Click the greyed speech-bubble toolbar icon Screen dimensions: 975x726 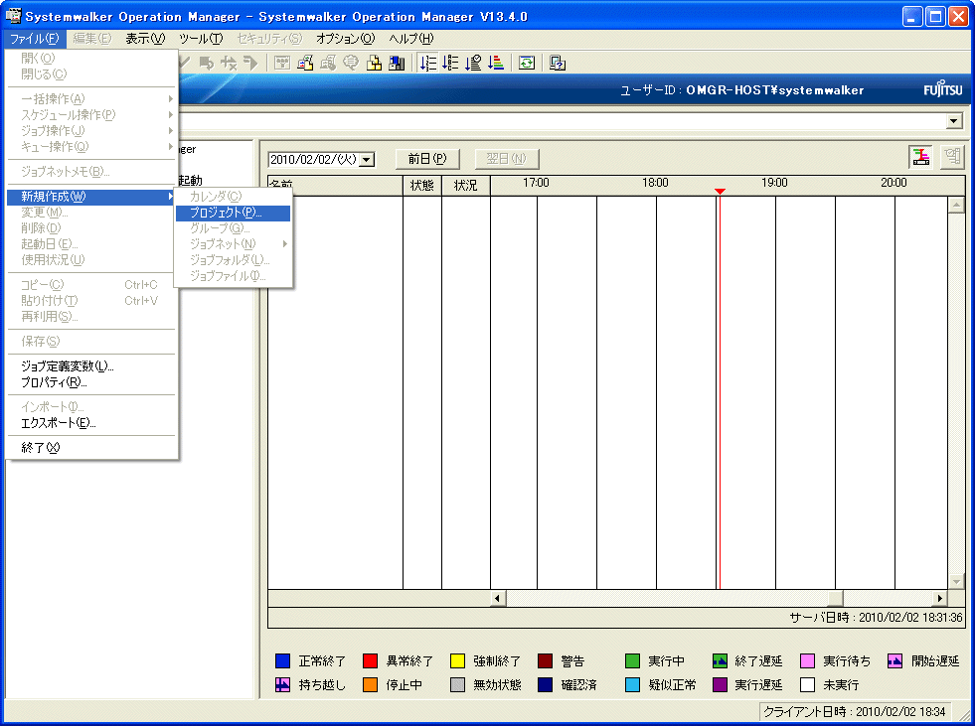coord(351,63)
